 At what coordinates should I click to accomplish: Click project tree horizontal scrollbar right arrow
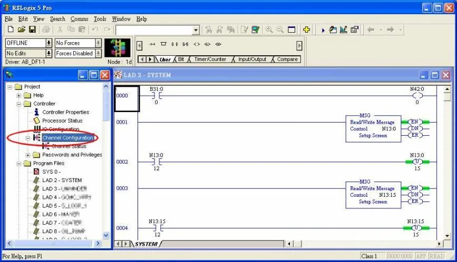coord(98,244)
